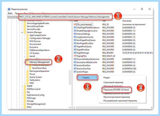The image size is (160, 116).
Task: Select the PhysicalAddressExtension value icon
Action: coord(75,59)
